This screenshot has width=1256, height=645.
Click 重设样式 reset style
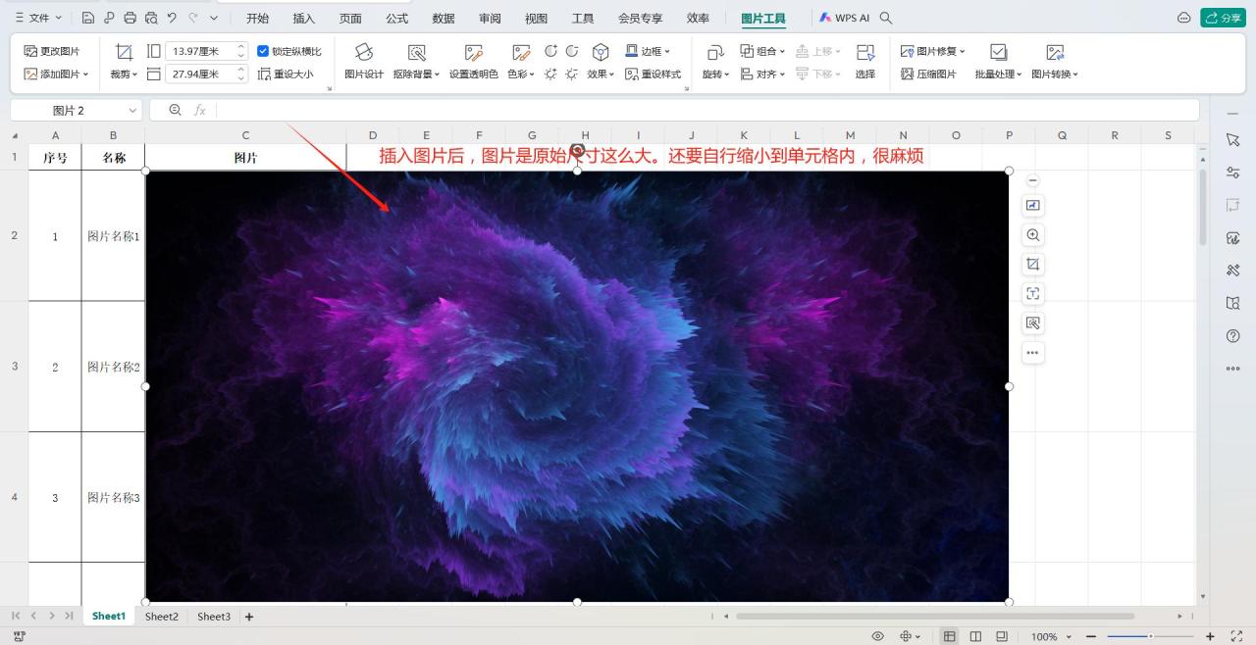654,74
